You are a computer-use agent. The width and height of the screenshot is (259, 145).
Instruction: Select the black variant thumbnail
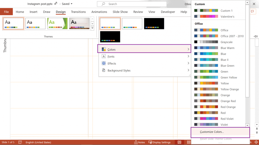pyautogui.click(x=154, y=24)
